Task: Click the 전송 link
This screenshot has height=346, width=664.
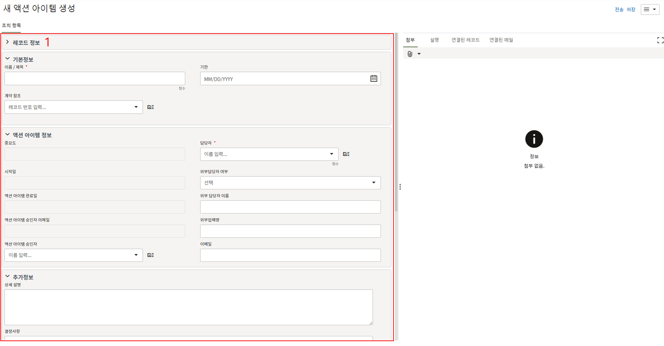Action: 619,9
